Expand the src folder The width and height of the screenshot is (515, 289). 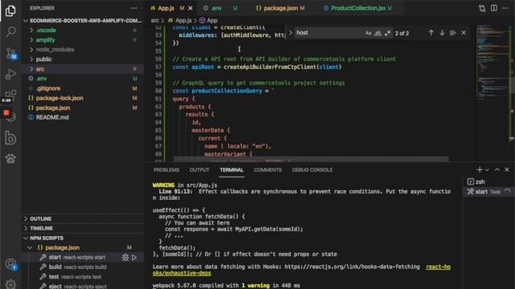83,69
